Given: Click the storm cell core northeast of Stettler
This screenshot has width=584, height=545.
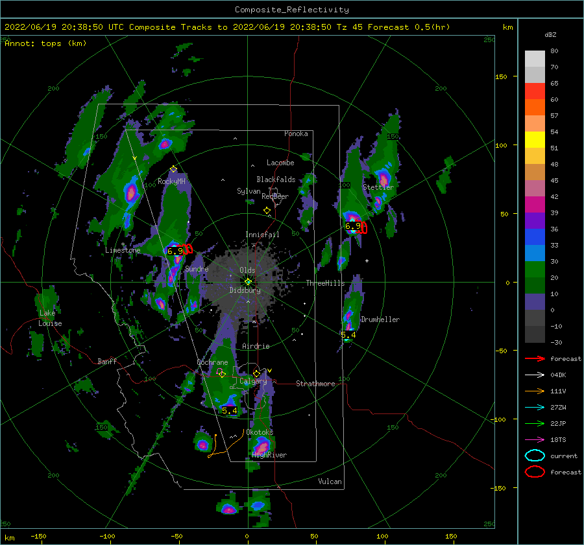Looking at the screenshot, I should click(383, 178).
